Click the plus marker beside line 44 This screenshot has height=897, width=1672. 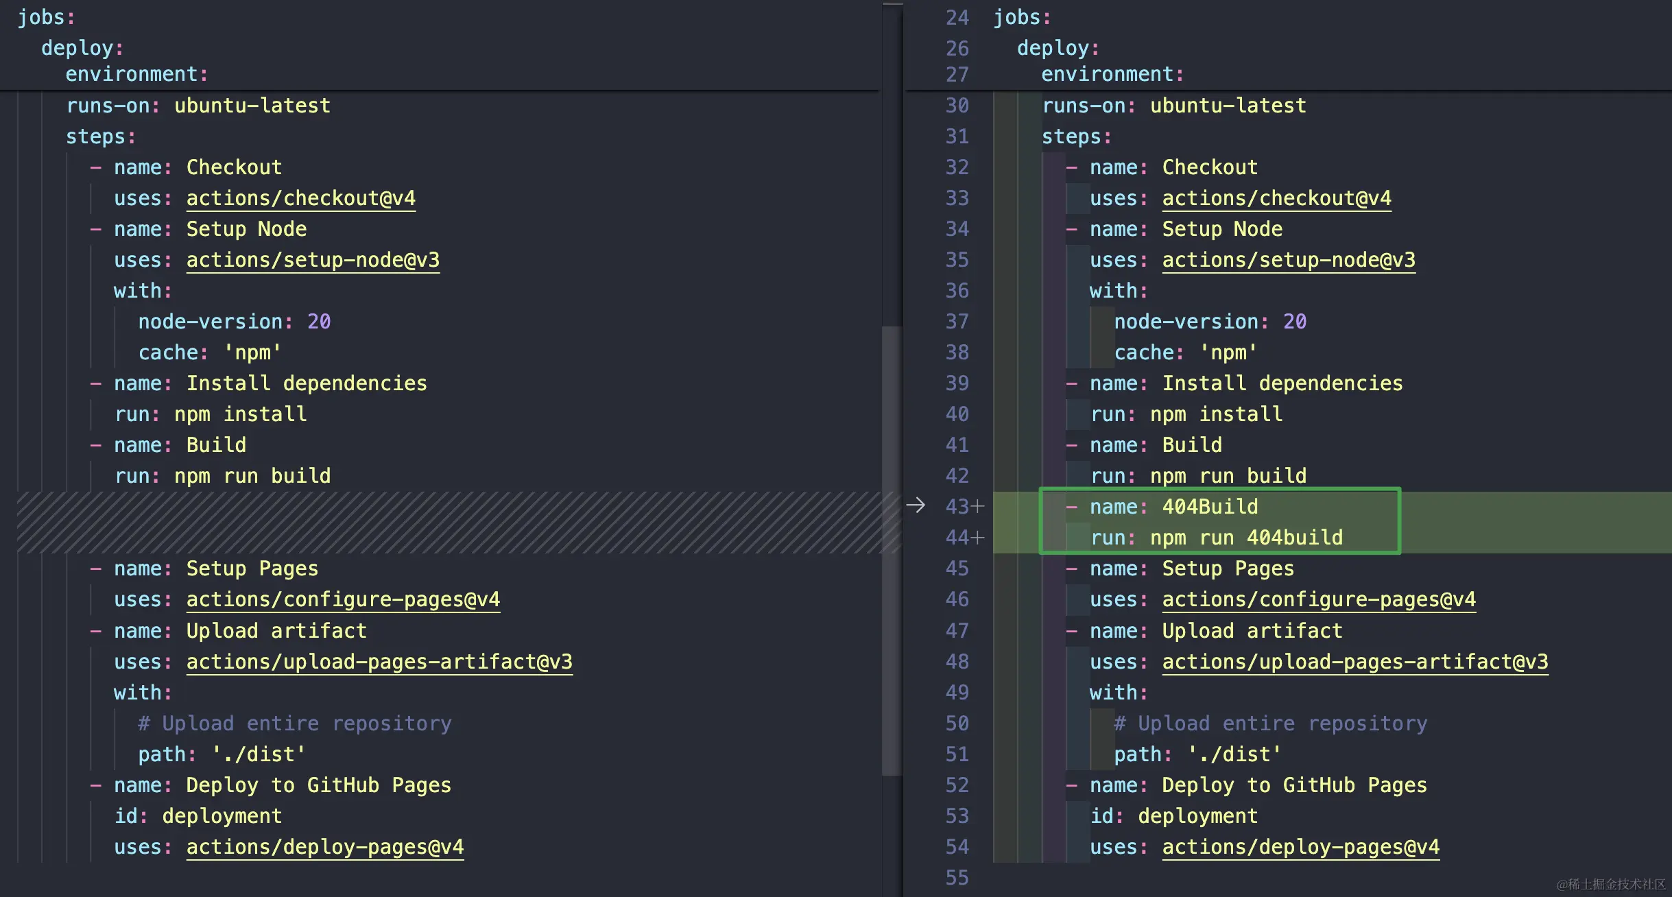978,538
